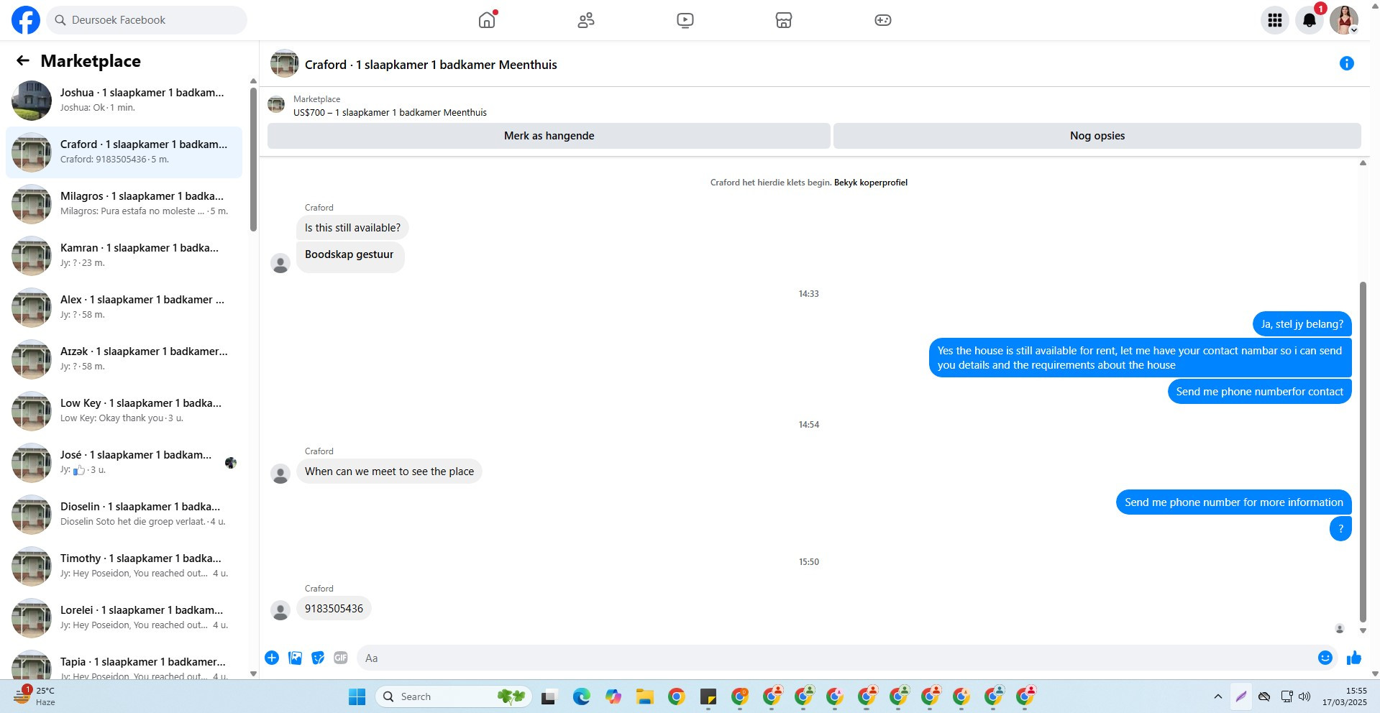The height and width of the screenshot is (713, 1380).
Task: Click the chat scrollbar up arrow
Action: coord(1363,163)
